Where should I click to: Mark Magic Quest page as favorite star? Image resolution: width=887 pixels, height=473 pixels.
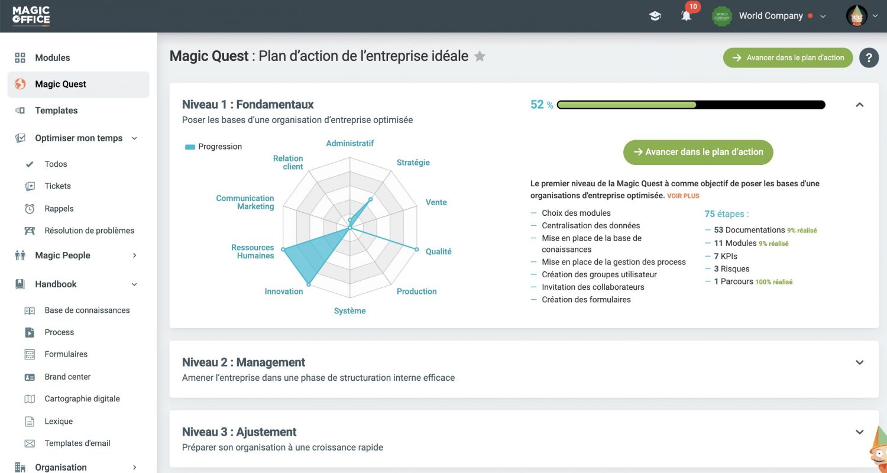pyautogui.click(x=480, y=56)
